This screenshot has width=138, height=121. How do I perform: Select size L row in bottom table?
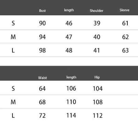pos(69,115)
